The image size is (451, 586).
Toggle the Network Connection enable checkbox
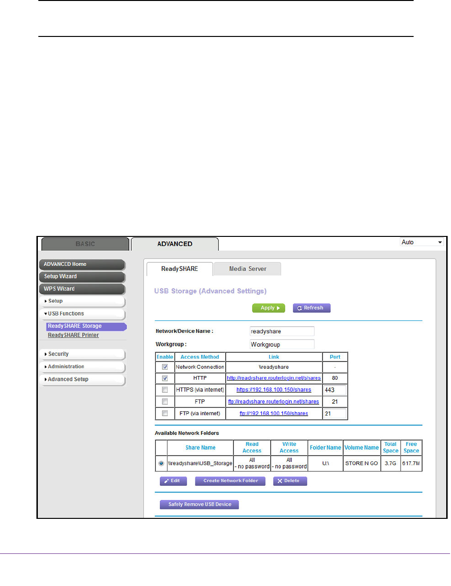(x=165, y=367)
